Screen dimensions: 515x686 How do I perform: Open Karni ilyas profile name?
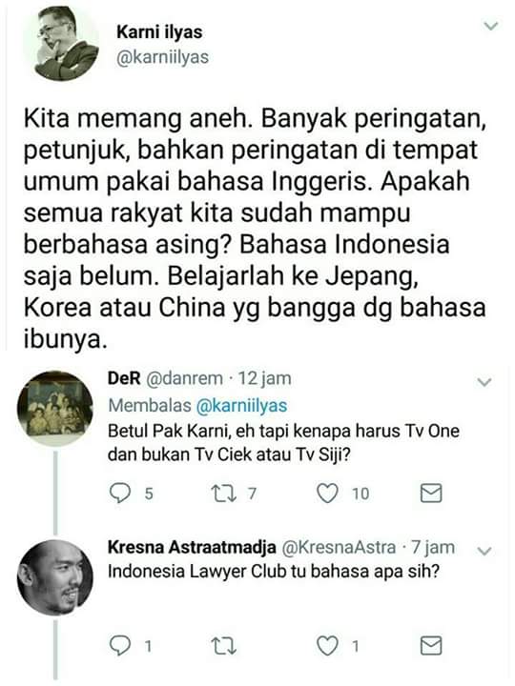point(159,32)
